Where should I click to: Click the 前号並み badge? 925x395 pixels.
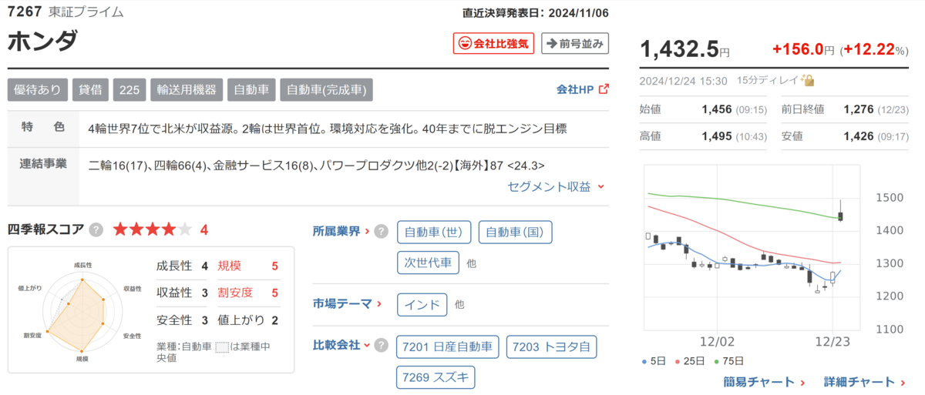(575, 44)
